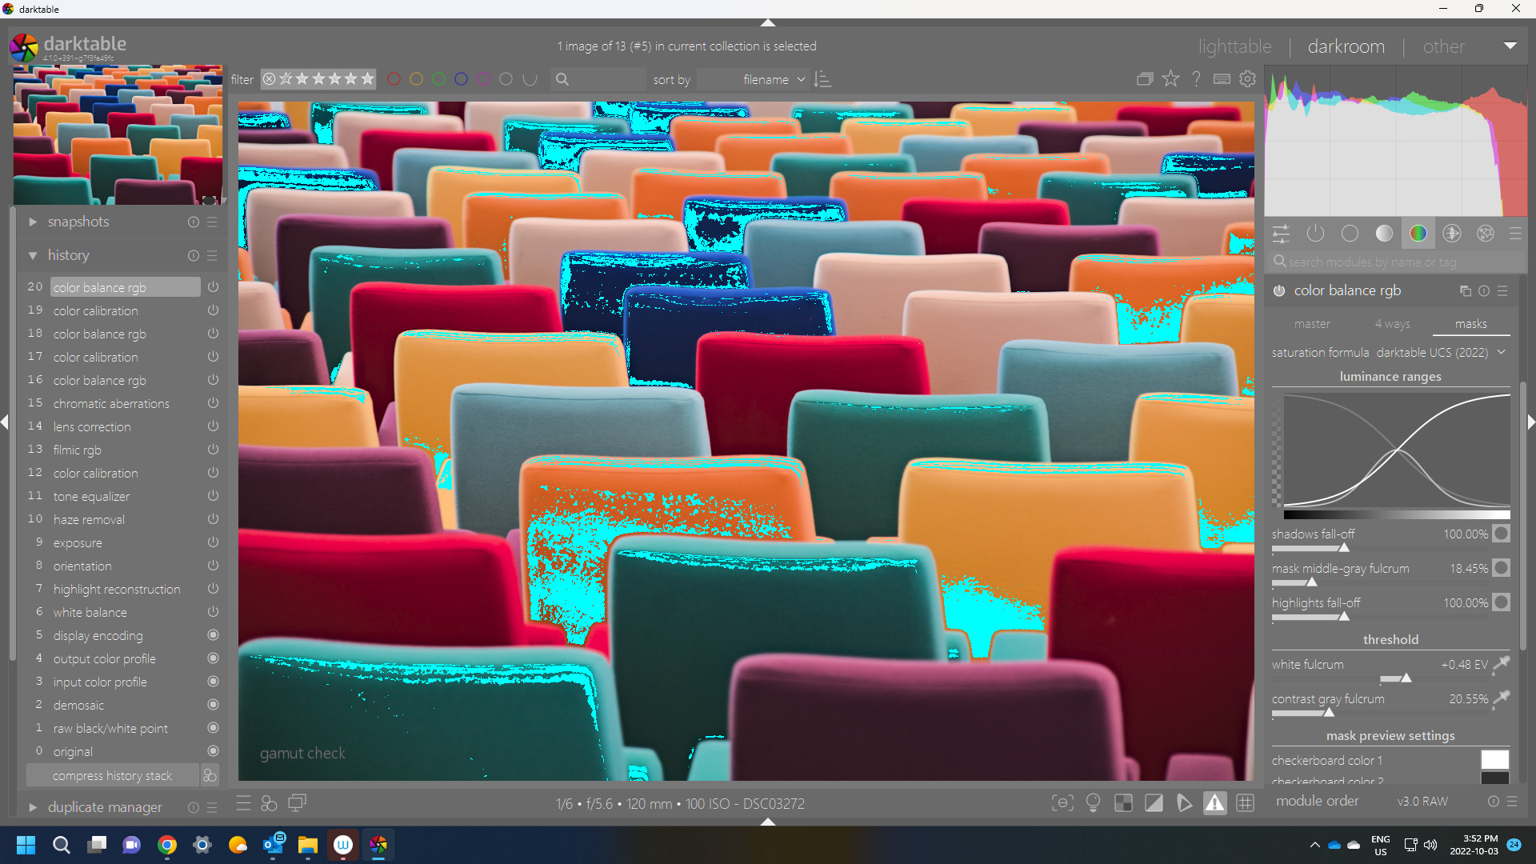This screenshot has width=1536, height=864.
Task: Switch to lighttable view
Action: (1234, 46)
